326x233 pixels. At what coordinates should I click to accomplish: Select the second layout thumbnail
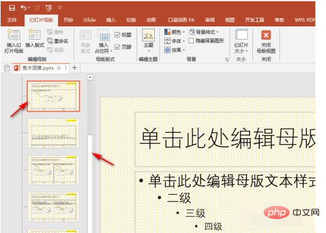[x=53, y=133]
